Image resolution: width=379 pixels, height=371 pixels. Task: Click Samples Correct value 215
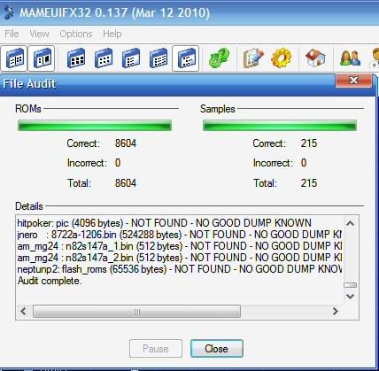coord(309,143)
